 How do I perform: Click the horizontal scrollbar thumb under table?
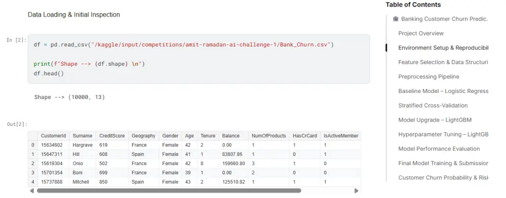tap(169, 190)
